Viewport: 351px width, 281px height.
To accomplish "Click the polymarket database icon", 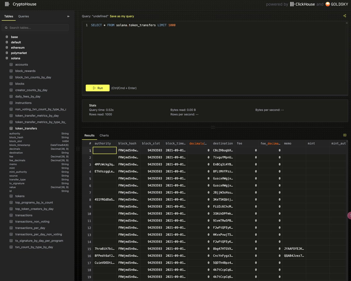I will [7, 53].
